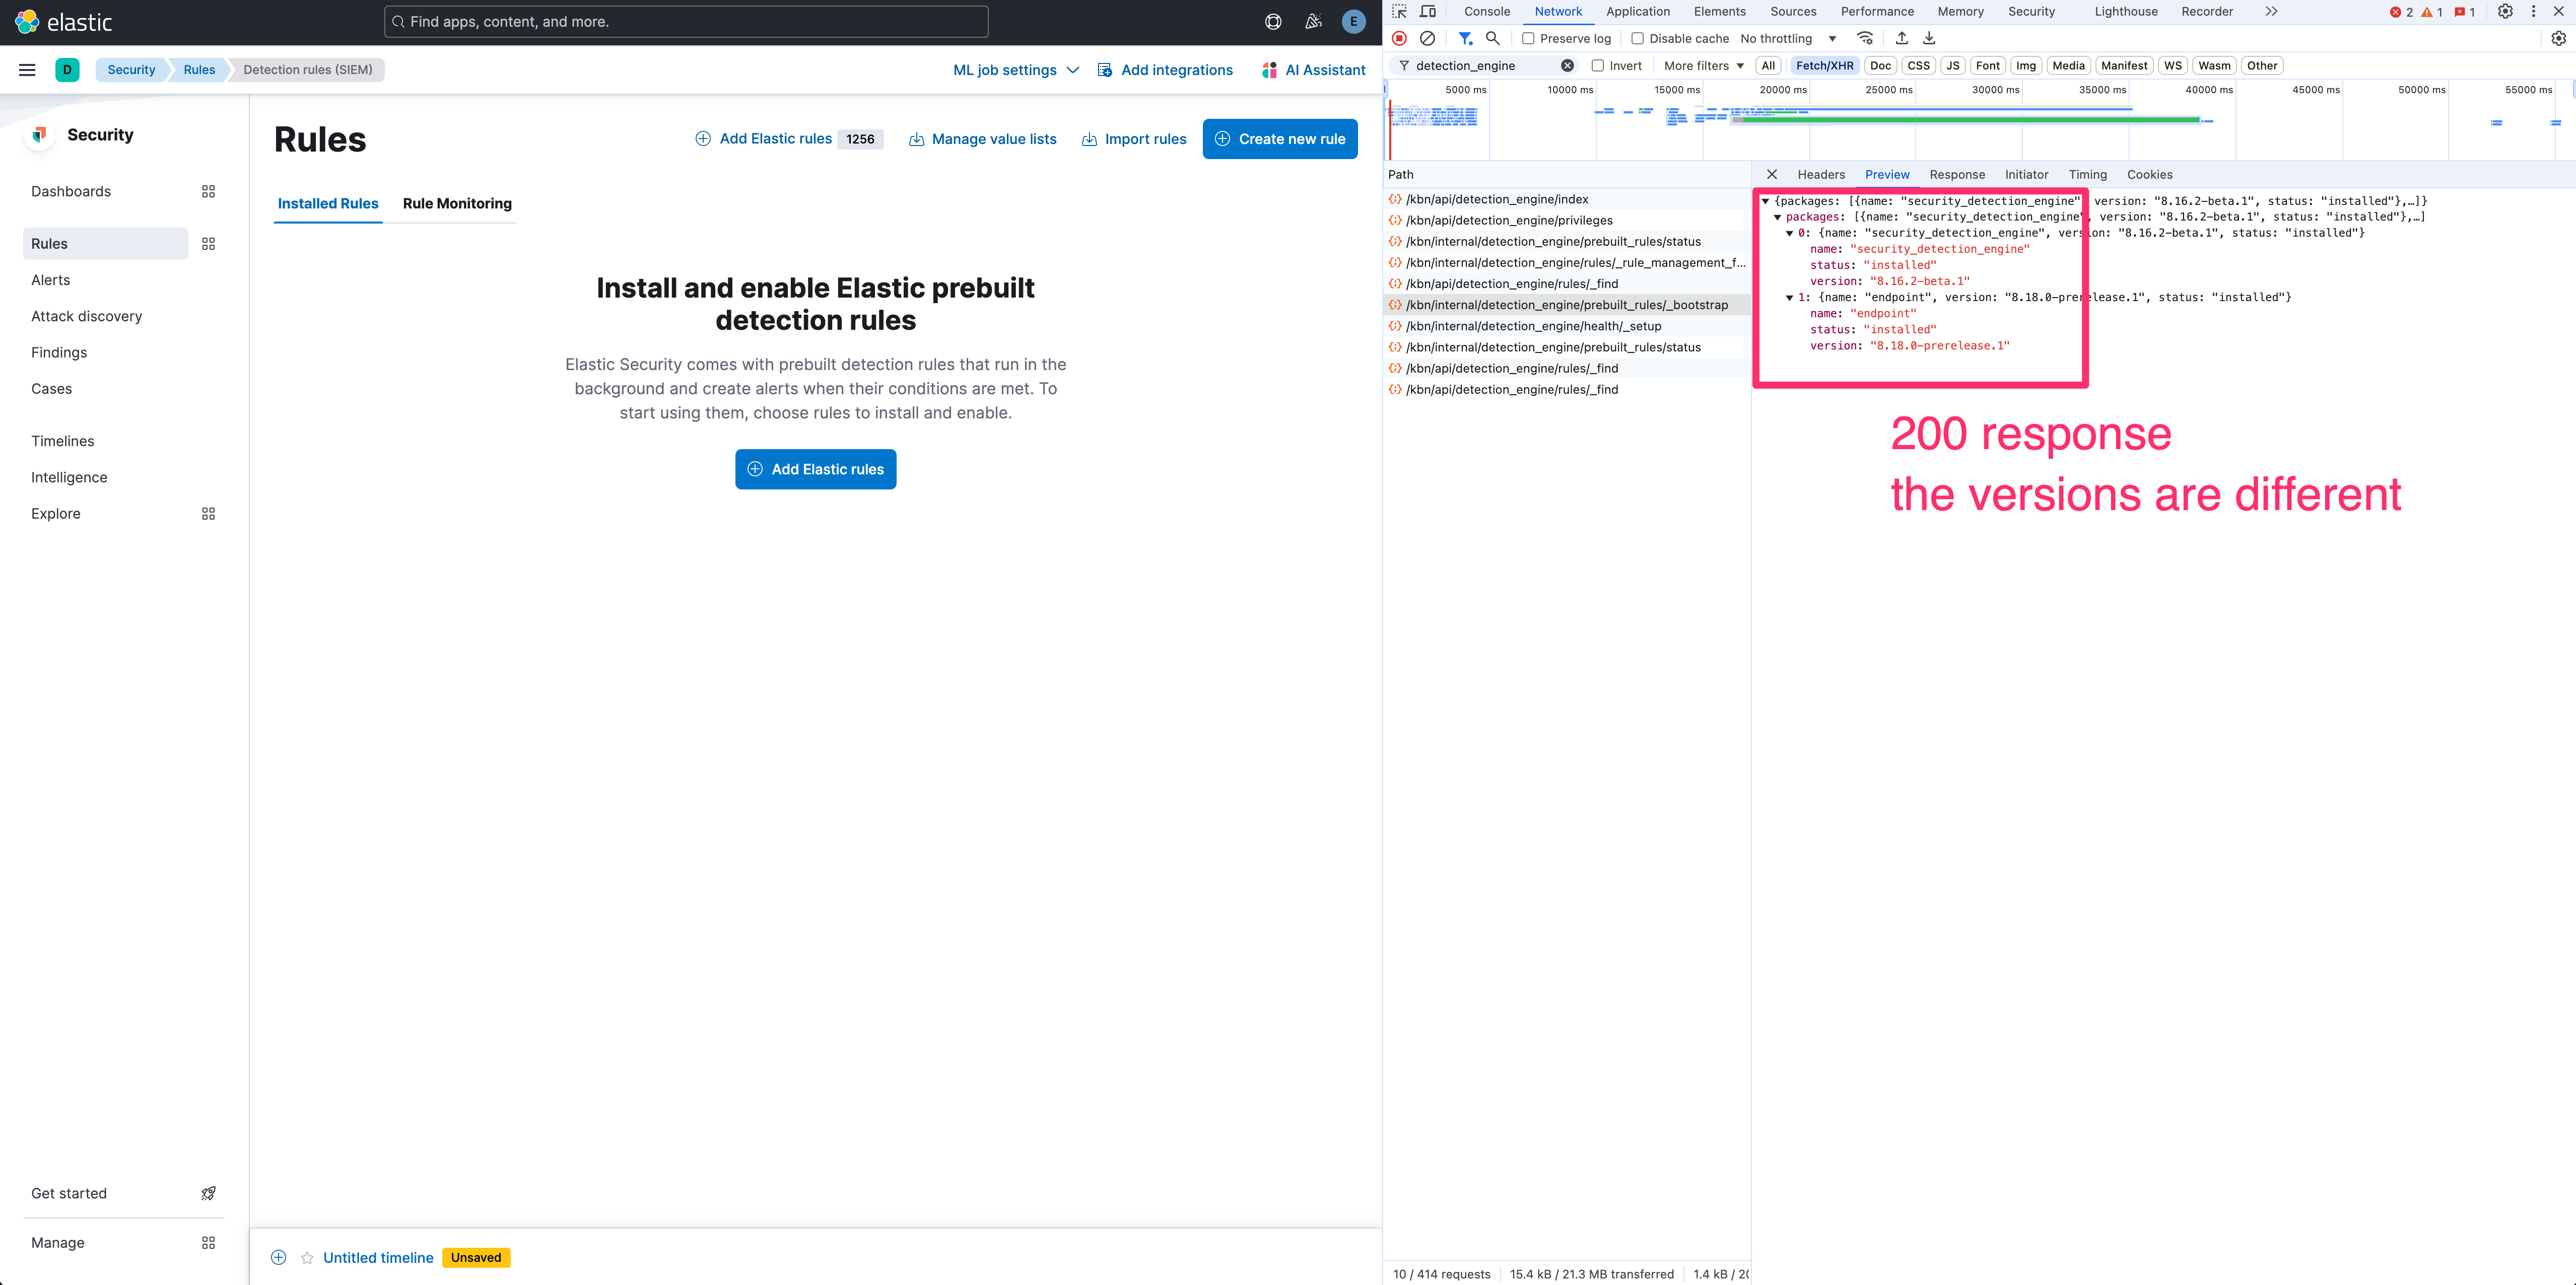2576x1285 pixels.
Task: Open DevTools settings gear icon
Action: 2505,12
